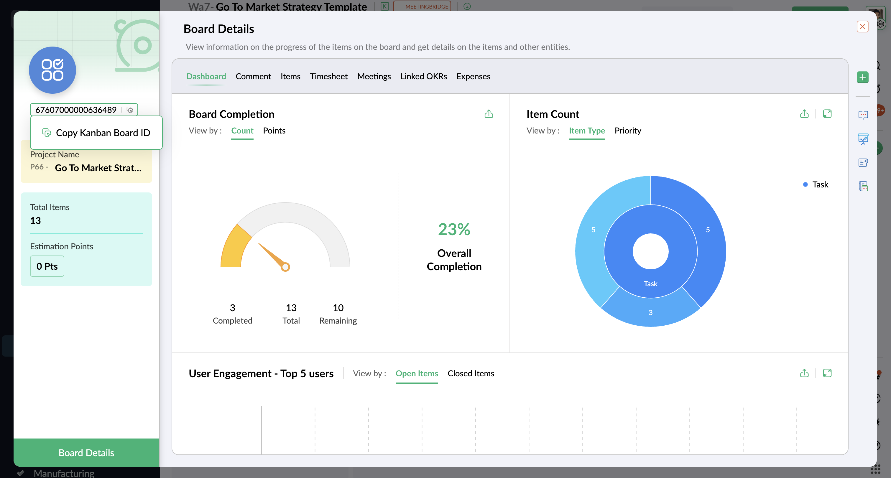Open the Go To Market Strat... project link
The width and height of the screenshot is (891, 478).
pos(98,168)
